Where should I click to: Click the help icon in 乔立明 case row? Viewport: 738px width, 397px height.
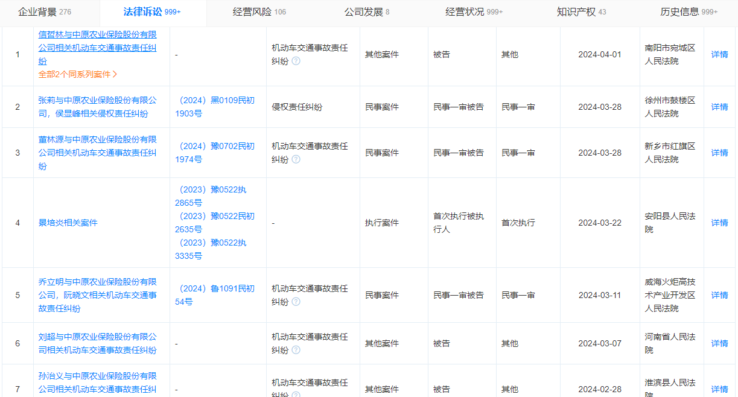click(x=296, y=302)
